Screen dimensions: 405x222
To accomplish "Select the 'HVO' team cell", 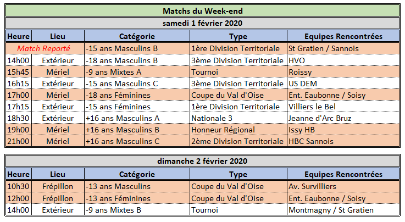I will pos(343,60).
